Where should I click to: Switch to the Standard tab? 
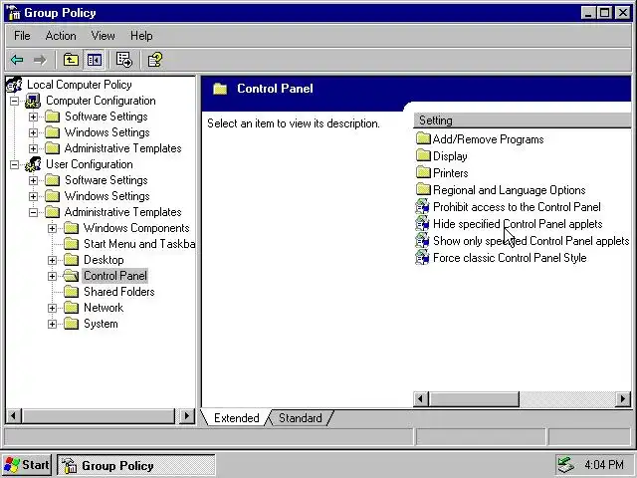301,418
